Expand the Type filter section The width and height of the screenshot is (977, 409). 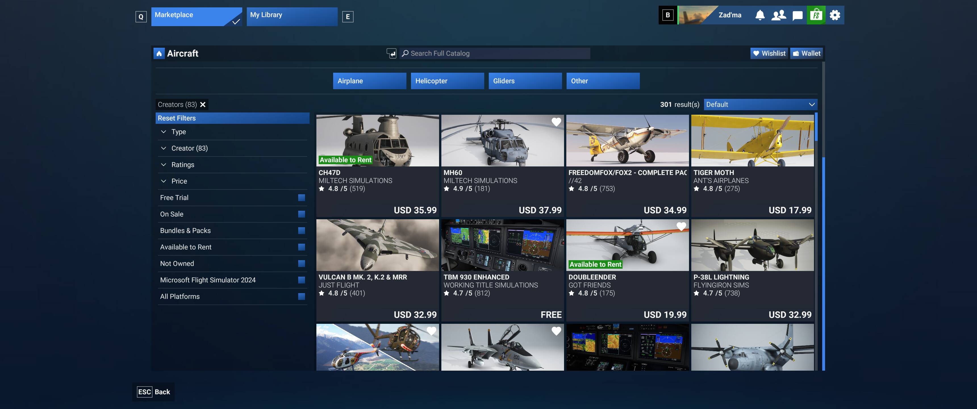(178, 132)
